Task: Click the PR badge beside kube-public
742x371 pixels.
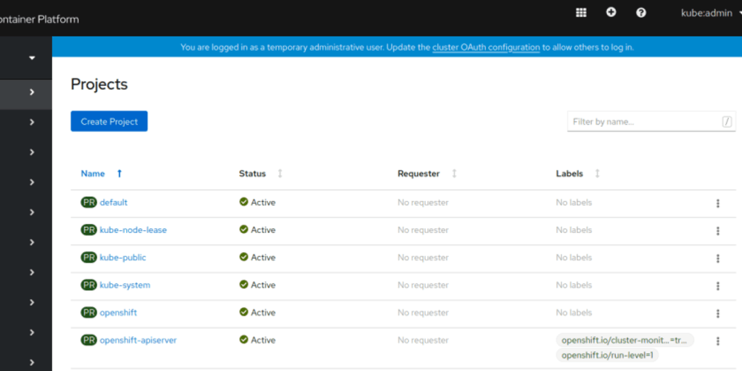Action: click(89, 257)
